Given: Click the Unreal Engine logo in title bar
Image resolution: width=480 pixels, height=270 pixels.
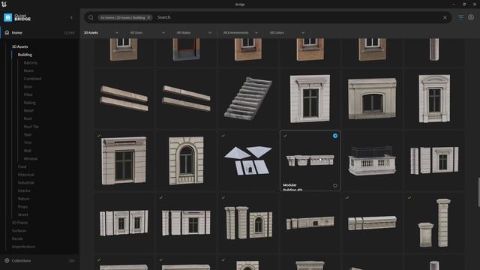Looking at the screenshot, I should tap(4, 4).
